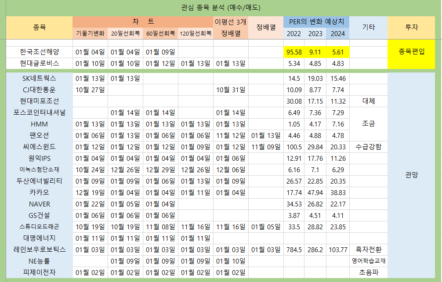Select the 차트 header cell
This screenshot has height=282, width=442.
pyautogui.click(x=143, y=22)
